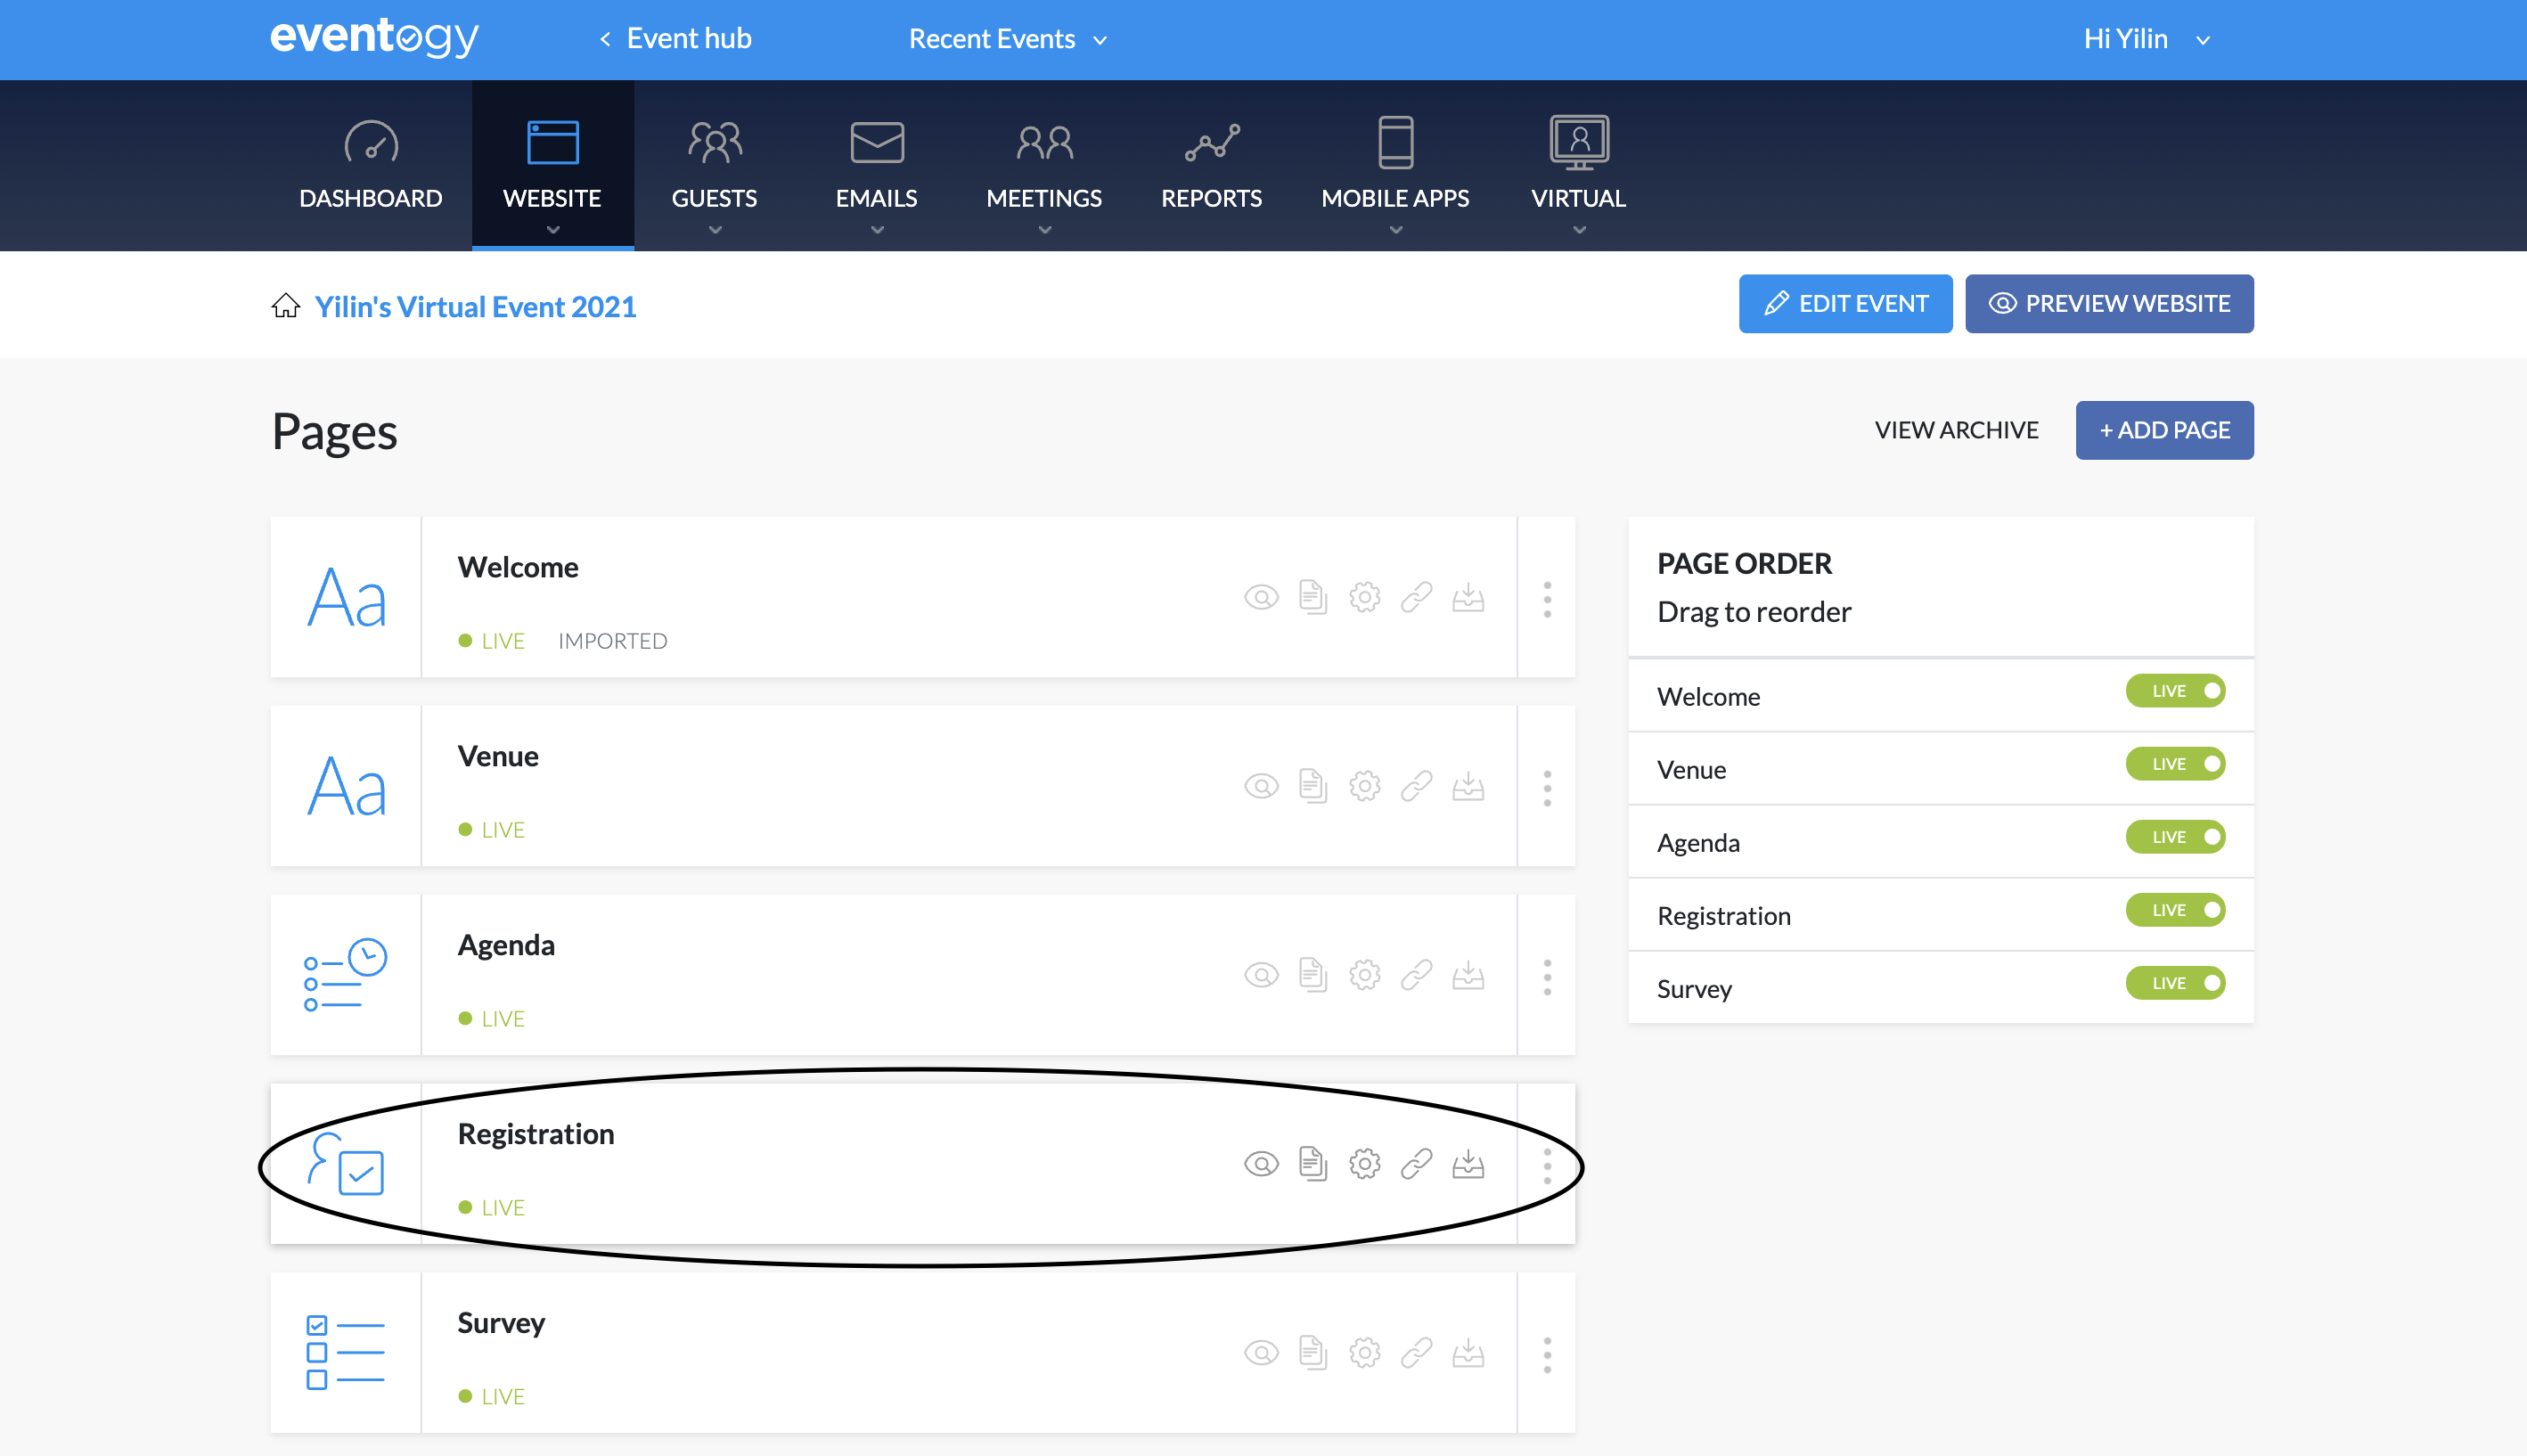Click the Venue page title
This screenshot has width=2527, height=1456.
498,756
